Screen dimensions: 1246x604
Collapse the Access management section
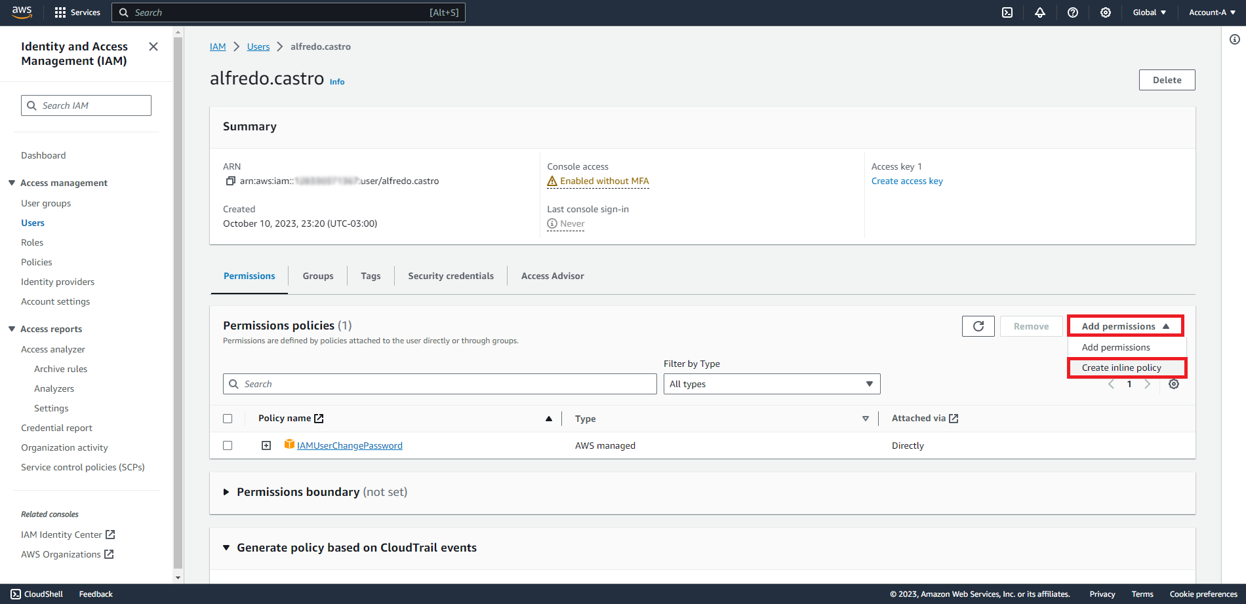12,183
